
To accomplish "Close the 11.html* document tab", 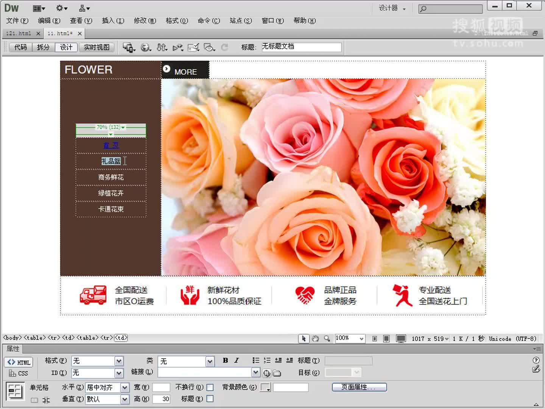I will pos(79,33).
